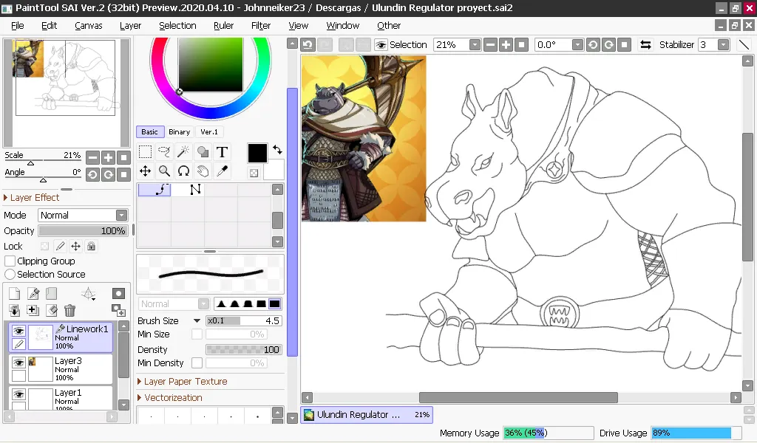Select the Eyedropper color picker tool
The image size is (757, 443).
222,171
